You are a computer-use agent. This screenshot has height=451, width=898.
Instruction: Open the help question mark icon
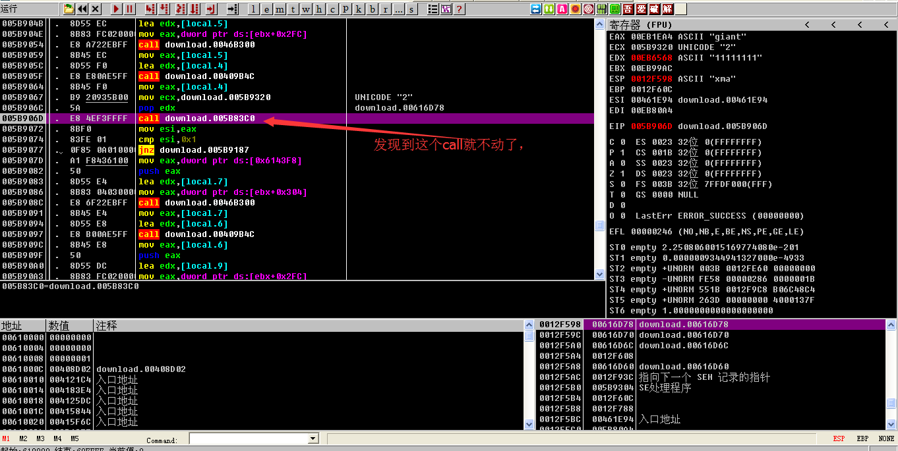coord(459,9)
